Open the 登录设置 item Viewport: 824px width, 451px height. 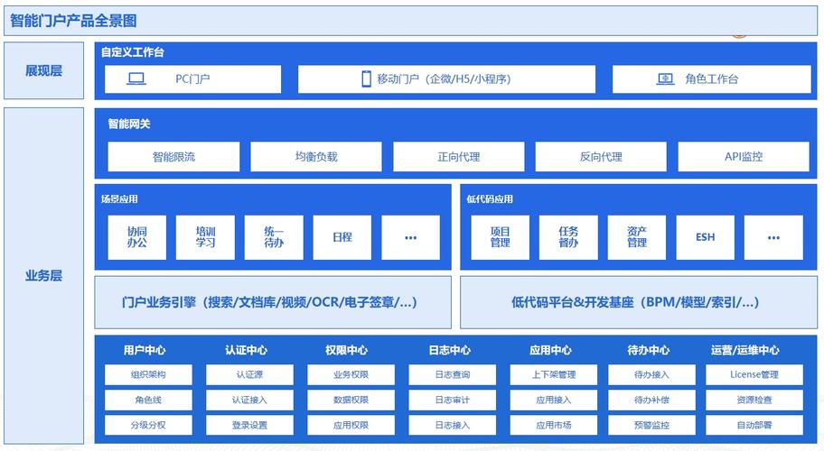[x=249, y=425]
